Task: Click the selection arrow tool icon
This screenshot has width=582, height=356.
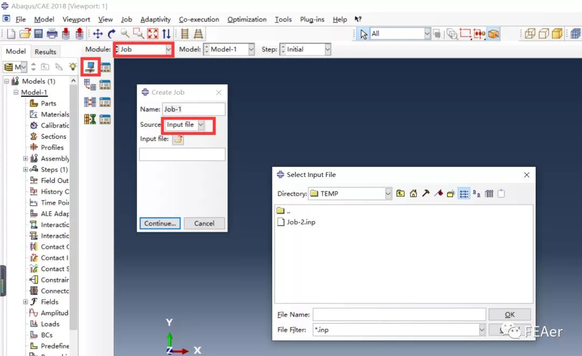Action: [x=363, y=34]
